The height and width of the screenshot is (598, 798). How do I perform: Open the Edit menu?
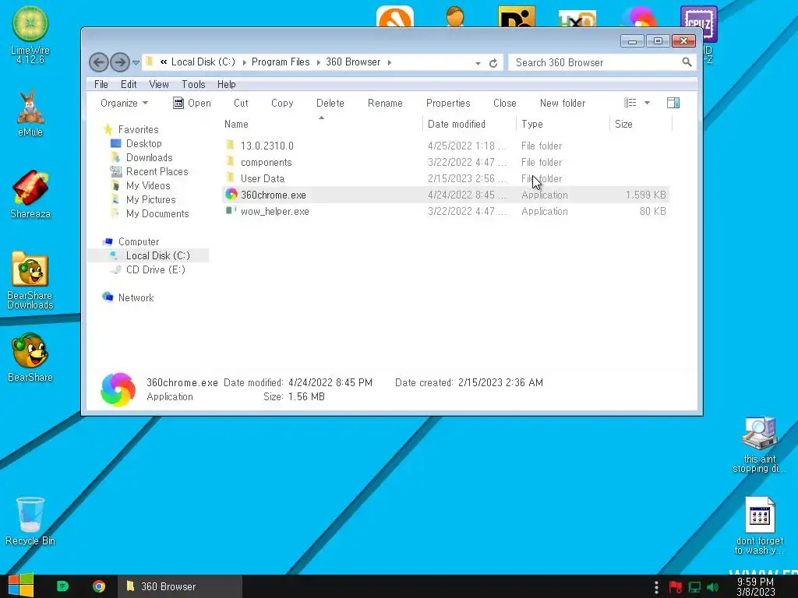click(x=129, y=84)
